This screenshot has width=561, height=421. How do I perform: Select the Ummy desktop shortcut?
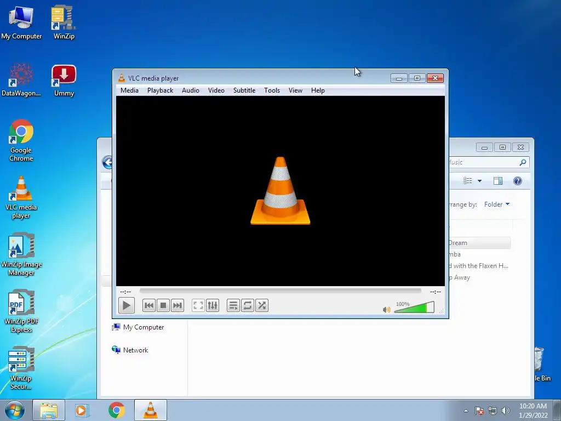64,81
